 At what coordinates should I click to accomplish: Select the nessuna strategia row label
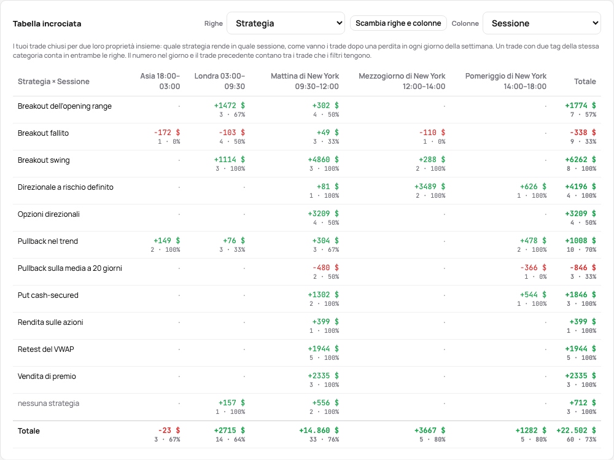[x=48, y=403]
